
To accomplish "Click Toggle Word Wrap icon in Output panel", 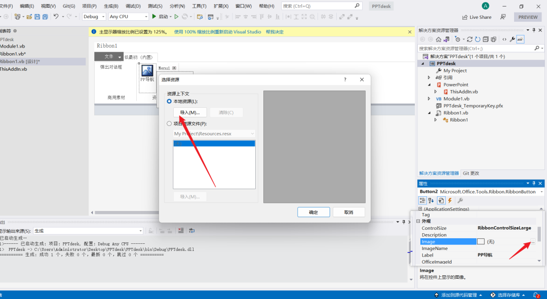I will coord(192,231).
